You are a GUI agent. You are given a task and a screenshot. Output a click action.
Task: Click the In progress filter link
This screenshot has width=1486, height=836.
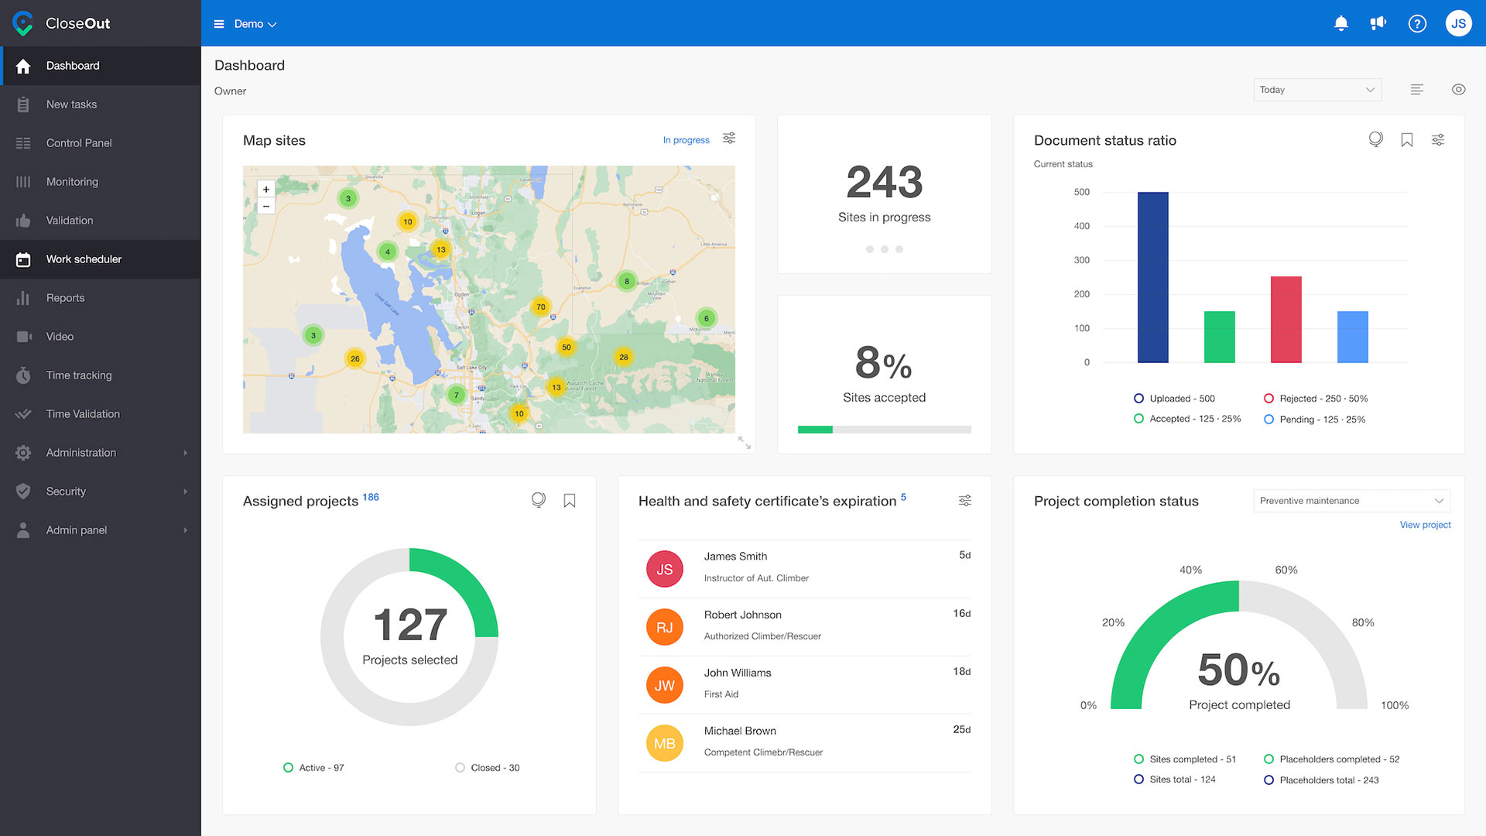(686, 140)
